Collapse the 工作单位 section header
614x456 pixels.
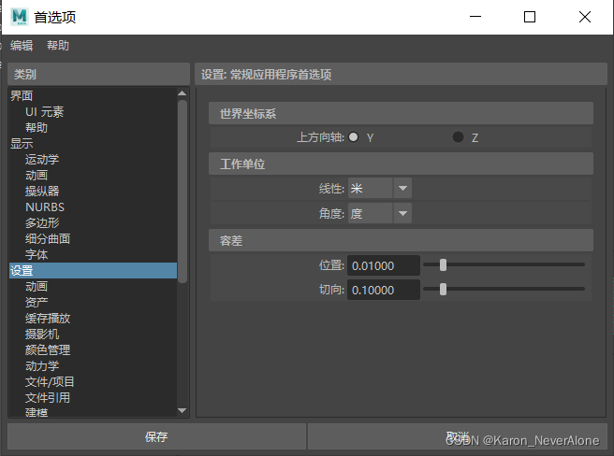coord(401,164)
